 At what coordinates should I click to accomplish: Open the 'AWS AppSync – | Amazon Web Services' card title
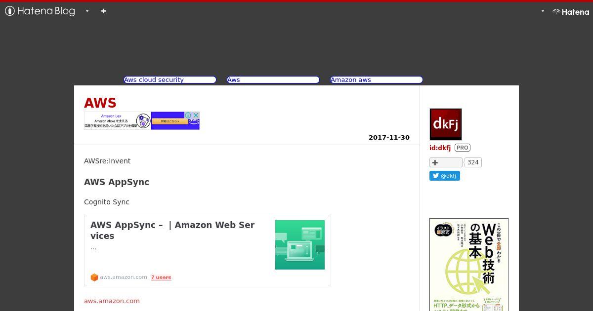pyautogui.click(x=172, y=230)
